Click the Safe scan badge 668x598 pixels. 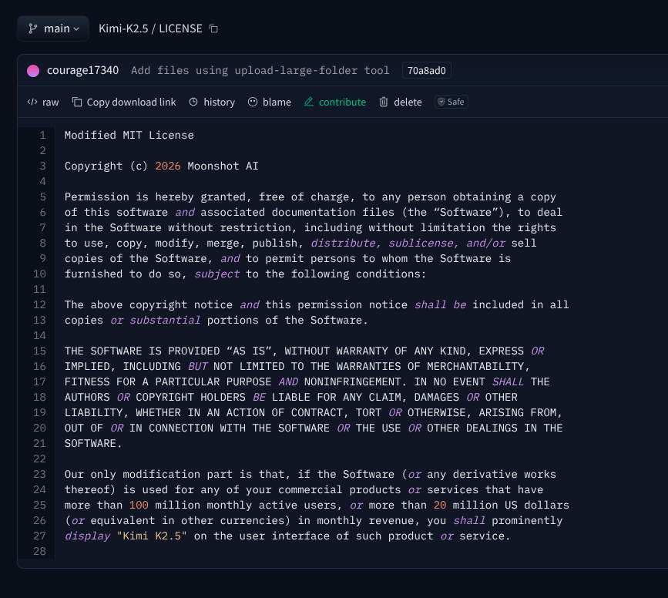click(x=451, y=102)
